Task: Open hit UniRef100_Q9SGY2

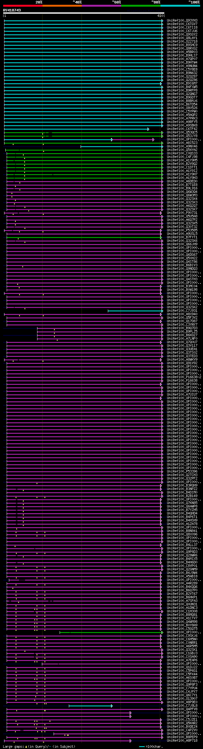Action: (x=182, y=34)
